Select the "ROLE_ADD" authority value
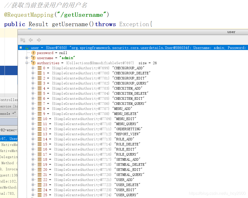 tap(124, 139)
